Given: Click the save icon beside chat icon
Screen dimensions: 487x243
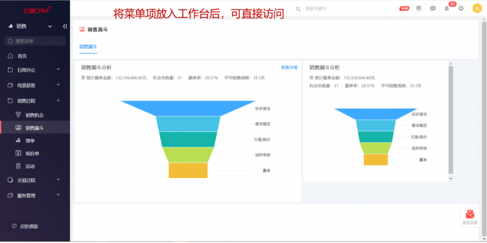Looking at the screenshot, I should point(419,9).
